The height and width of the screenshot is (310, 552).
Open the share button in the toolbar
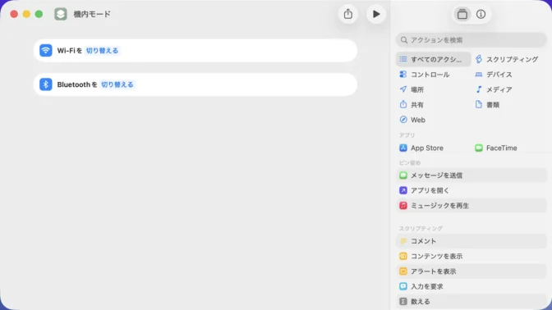[x=347, y=14]
